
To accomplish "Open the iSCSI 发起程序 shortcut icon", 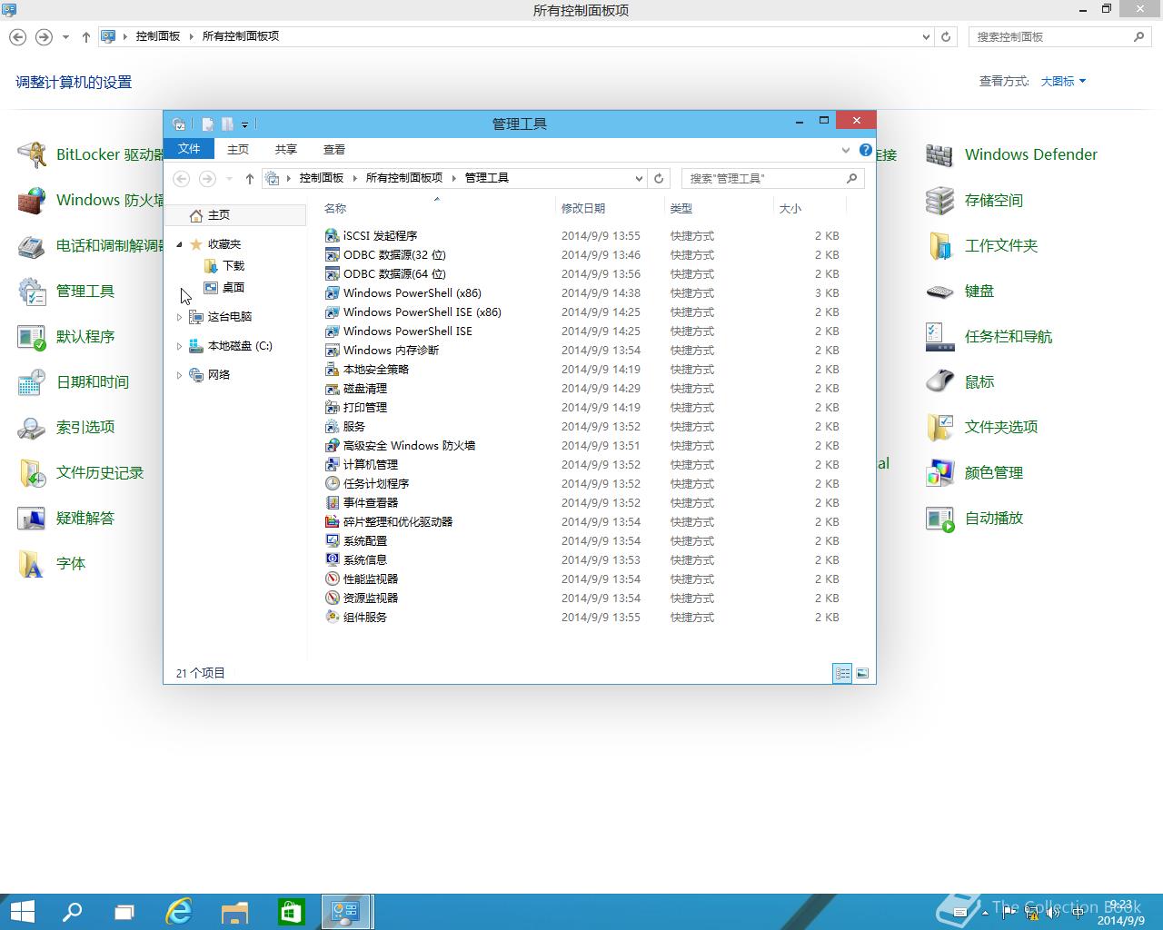I will click(x=333, y=235).
